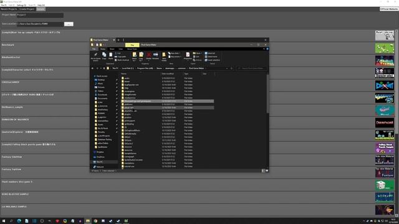Click the Official Website button
Screen dimensions: 399x224
pos(389,9)
